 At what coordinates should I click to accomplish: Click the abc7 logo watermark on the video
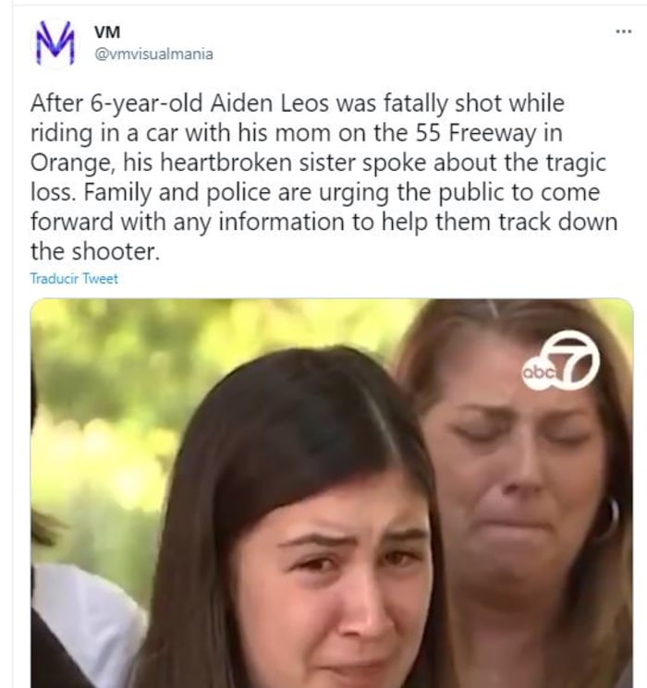coord(560,360)
